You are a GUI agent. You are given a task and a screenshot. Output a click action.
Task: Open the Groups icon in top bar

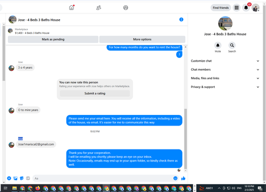[126, 7]
